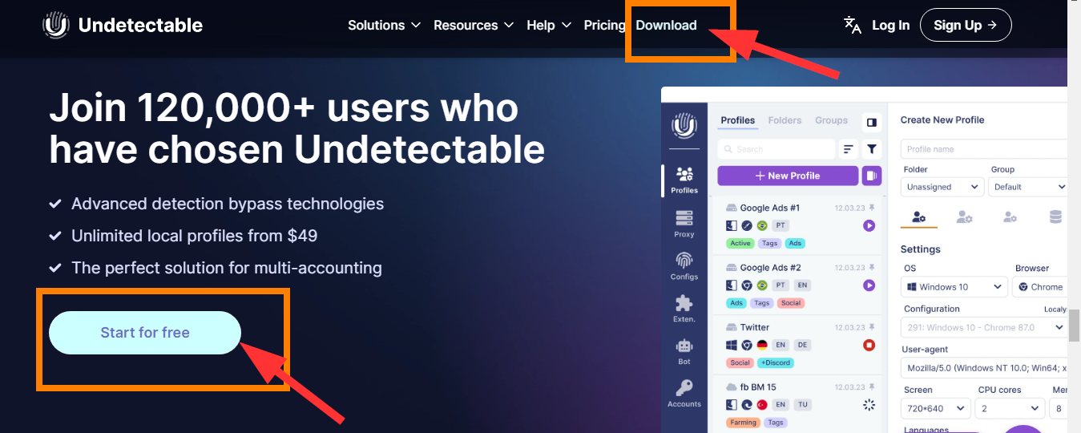Select the database stack settings tab icon
The height and width of the screenshot is (433, 1081).
[1055, 217]
